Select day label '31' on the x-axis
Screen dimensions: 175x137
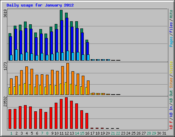point(164,133)
